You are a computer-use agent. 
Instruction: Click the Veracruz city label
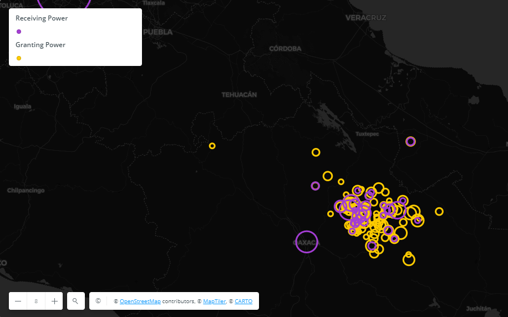point(365,18)
